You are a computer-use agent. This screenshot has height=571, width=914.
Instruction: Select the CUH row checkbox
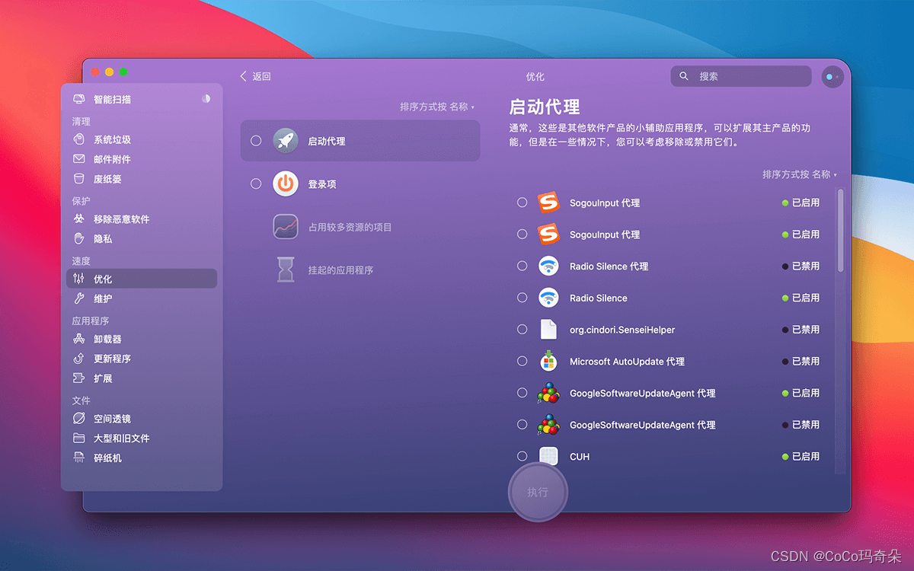point(522,457)
